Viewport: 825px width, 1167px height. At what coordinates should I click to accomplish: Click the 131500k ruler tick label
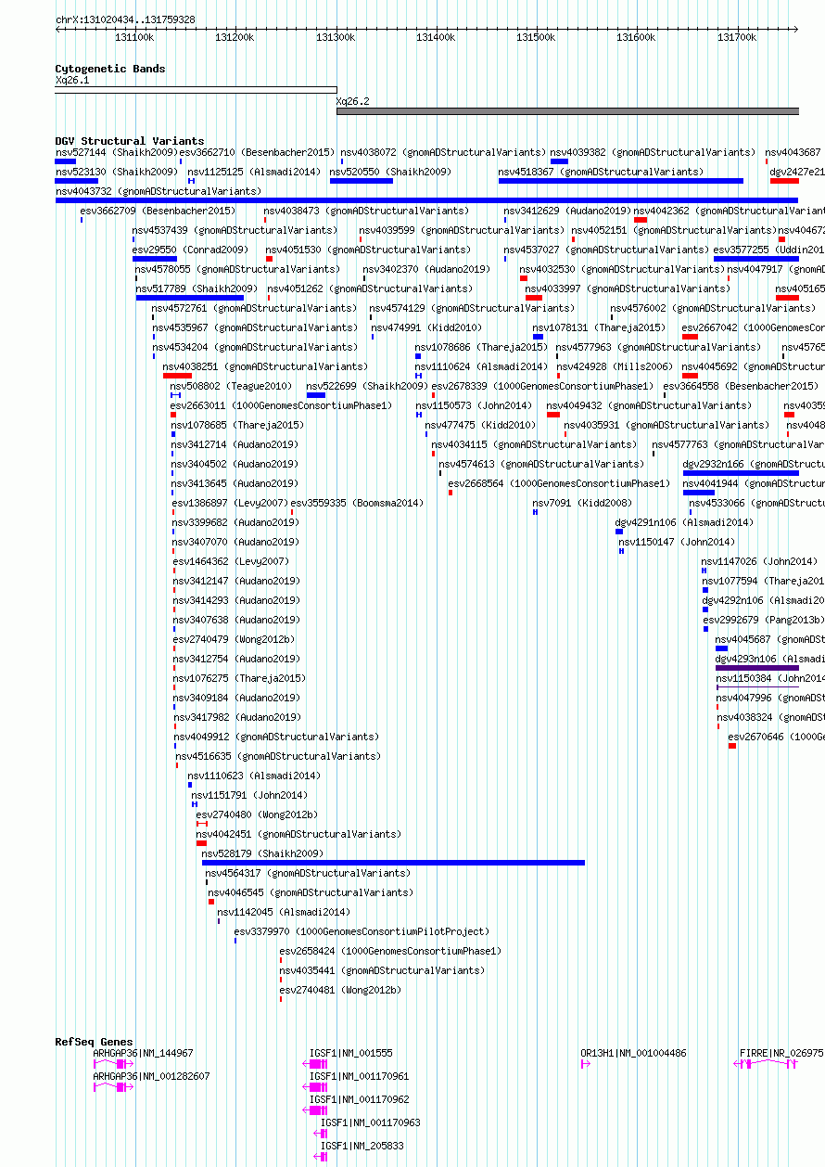(536, 37)
